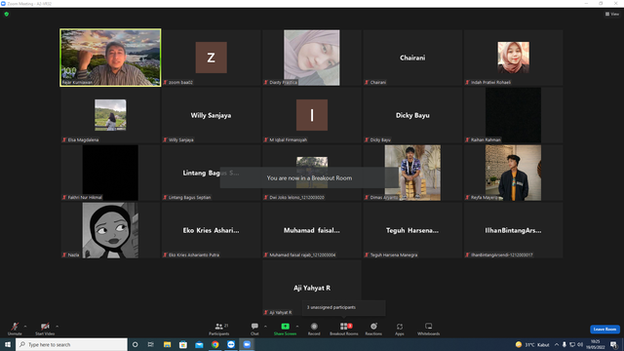Open the Participants panel

[x=218, y=329]
